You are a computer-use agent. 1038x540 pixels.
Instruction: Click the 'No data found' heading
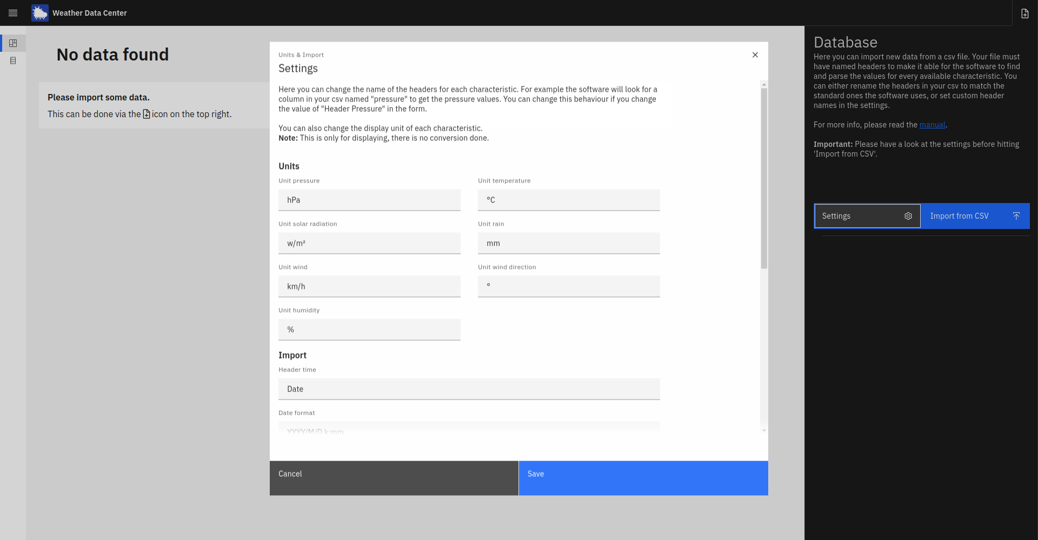click(112, 55)
